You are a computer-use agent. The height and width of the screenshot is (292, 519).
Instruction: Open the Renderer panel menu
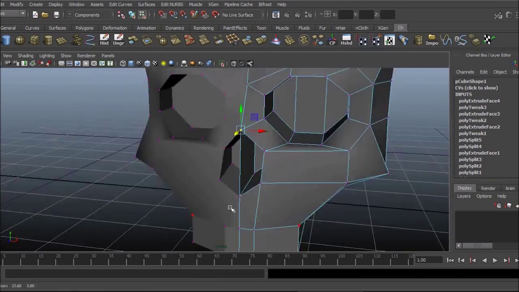point(86,56)
